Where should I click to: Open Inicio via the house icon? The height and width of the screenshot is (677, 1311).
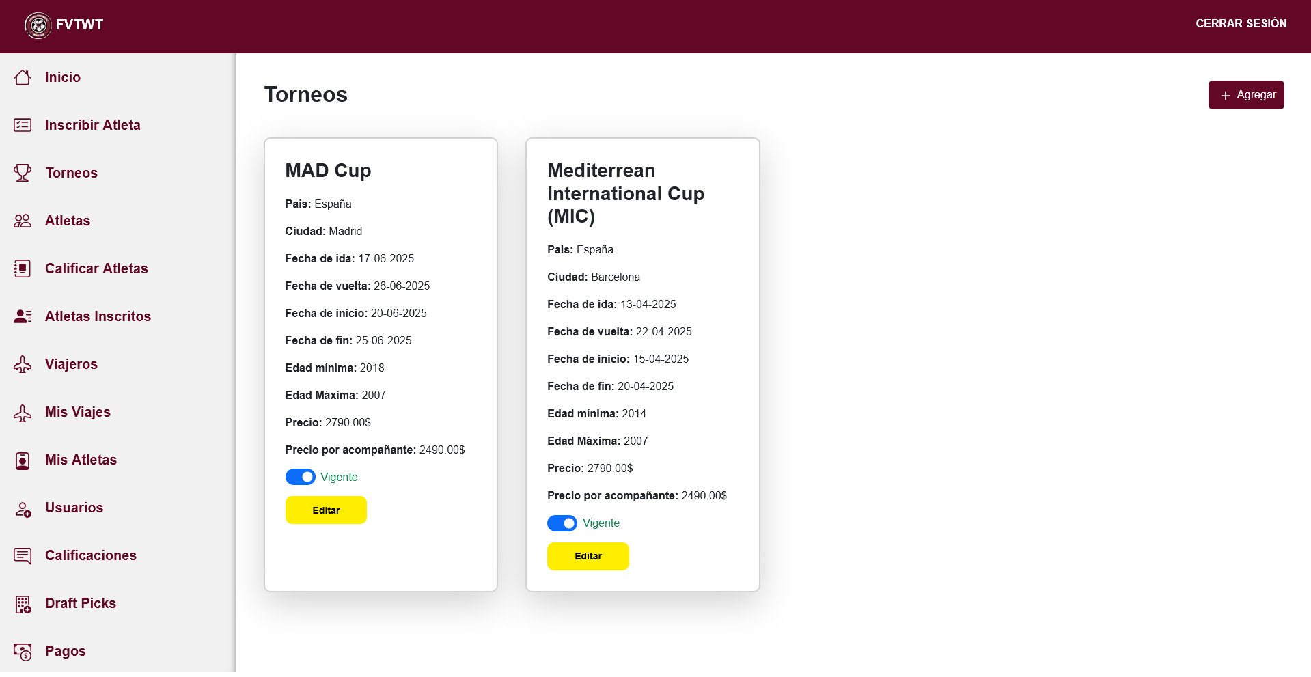23,77
